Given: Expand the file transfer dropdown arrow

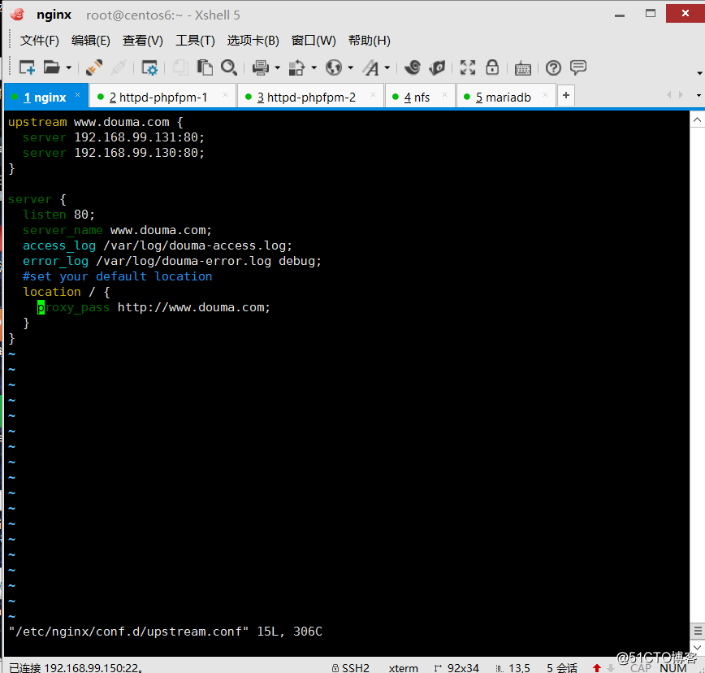Looking at the screenshot, I should click(x=314, y=68).
